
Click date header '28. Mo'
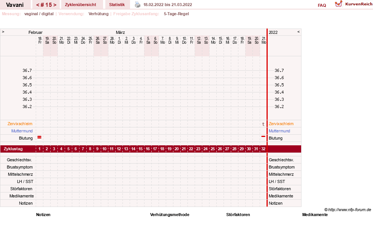112,40
